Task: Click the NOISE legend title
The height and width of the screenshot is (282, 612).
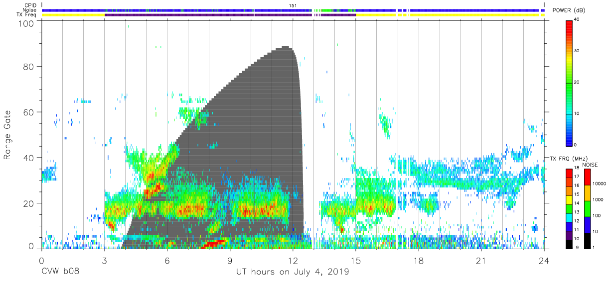Action: pos(590,165)
